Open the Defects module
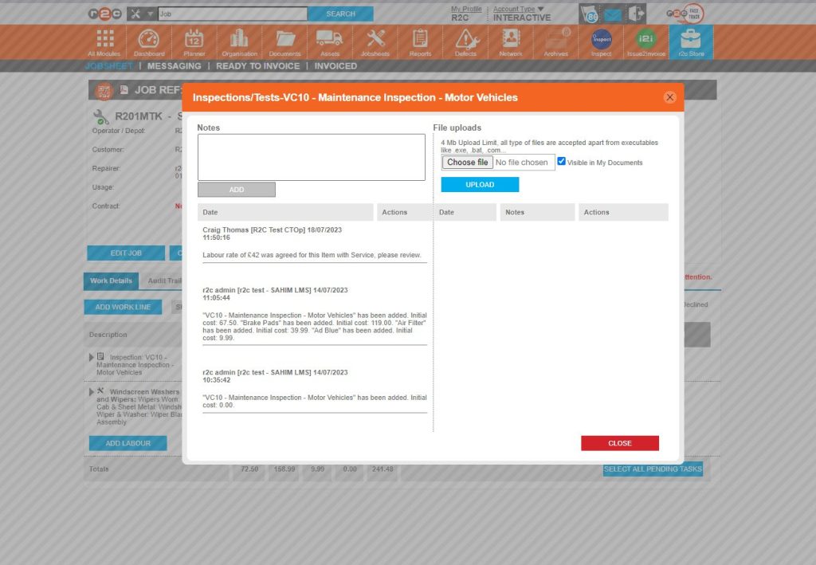This screenshot has height=565, width=816. point(465,40)
